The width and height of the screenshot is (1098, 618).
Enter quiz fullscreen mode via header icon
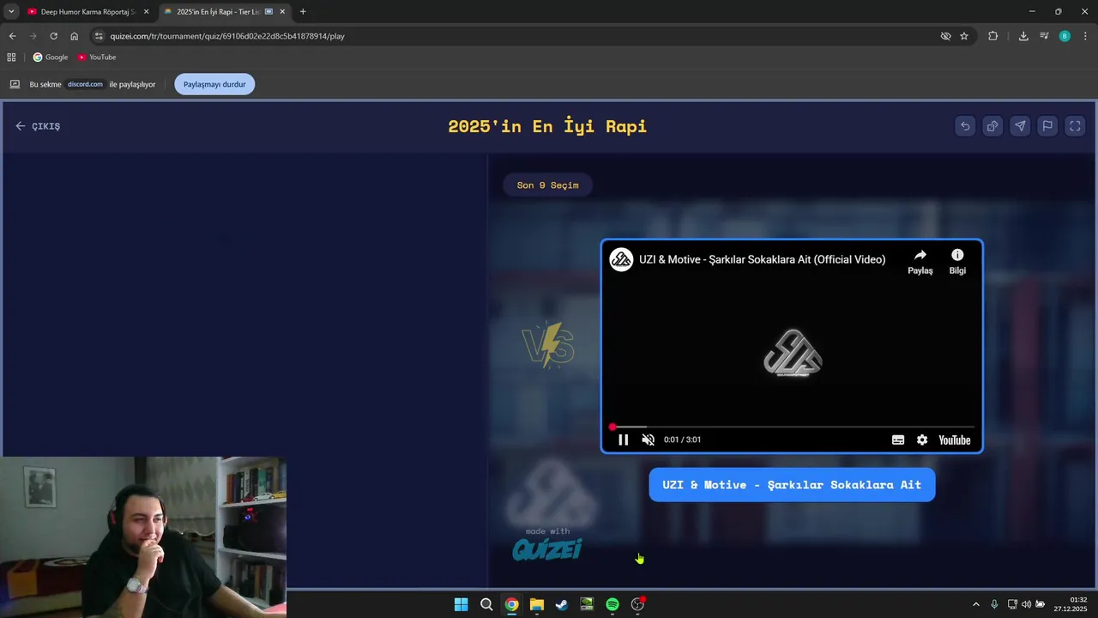[1075, 126]
